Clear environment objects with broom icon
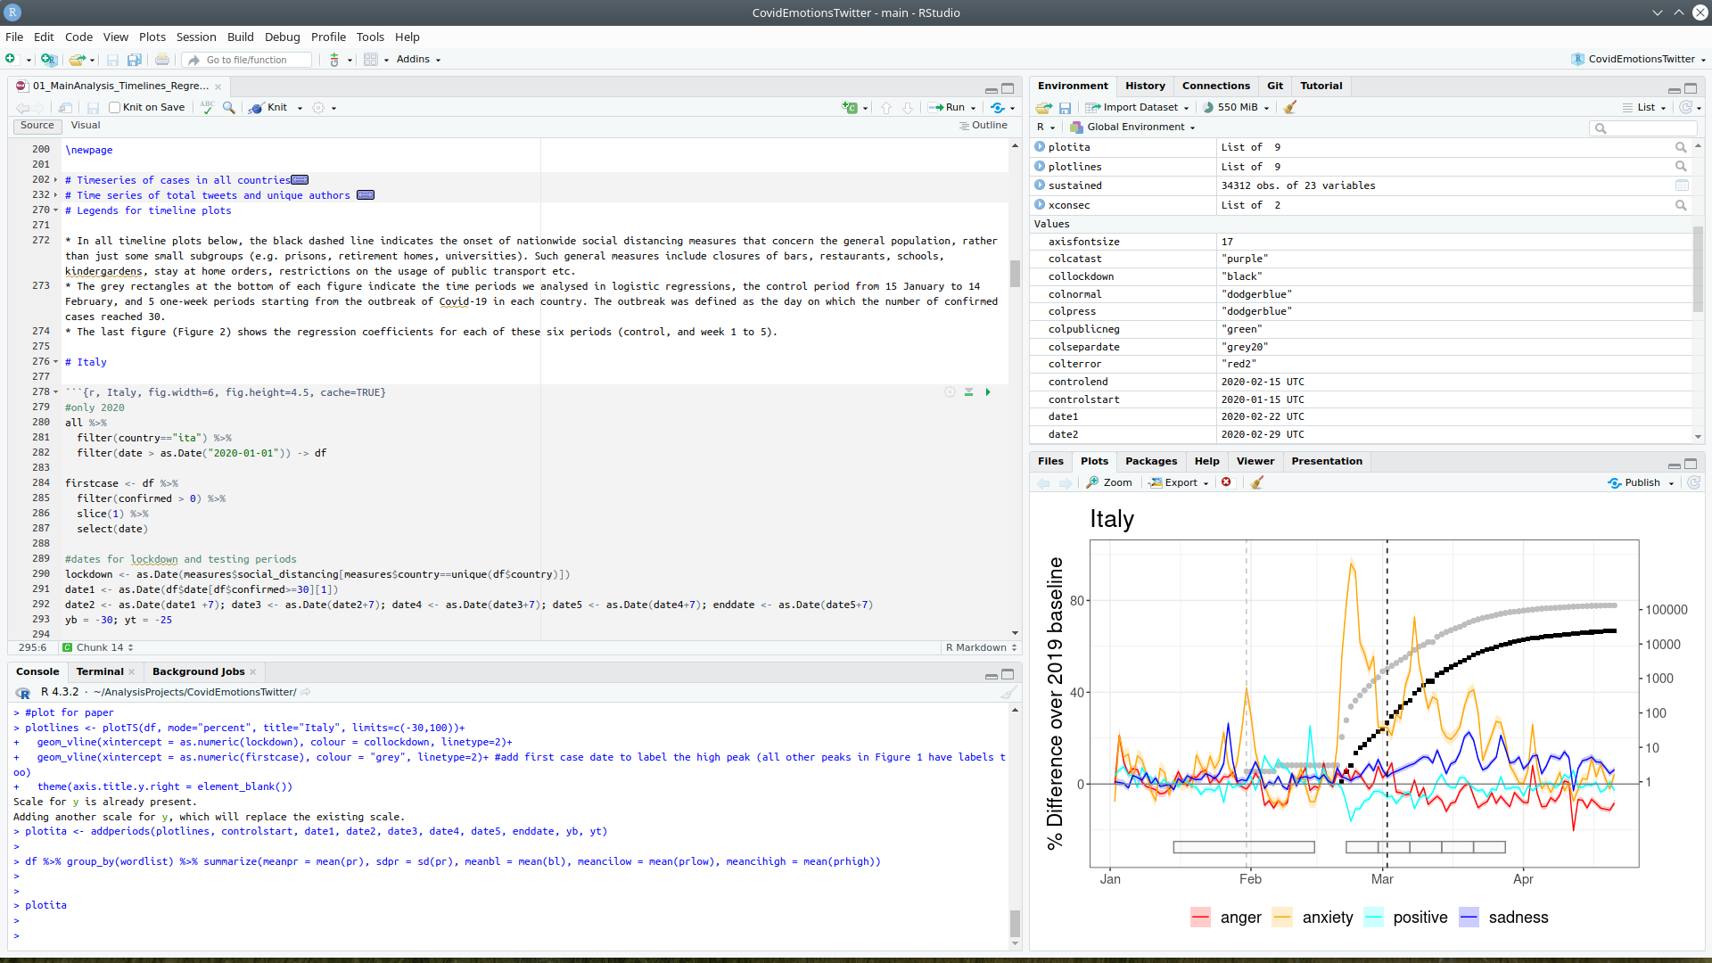The height and width of the screenshot is (963, 1712). tap(1289, 107)
